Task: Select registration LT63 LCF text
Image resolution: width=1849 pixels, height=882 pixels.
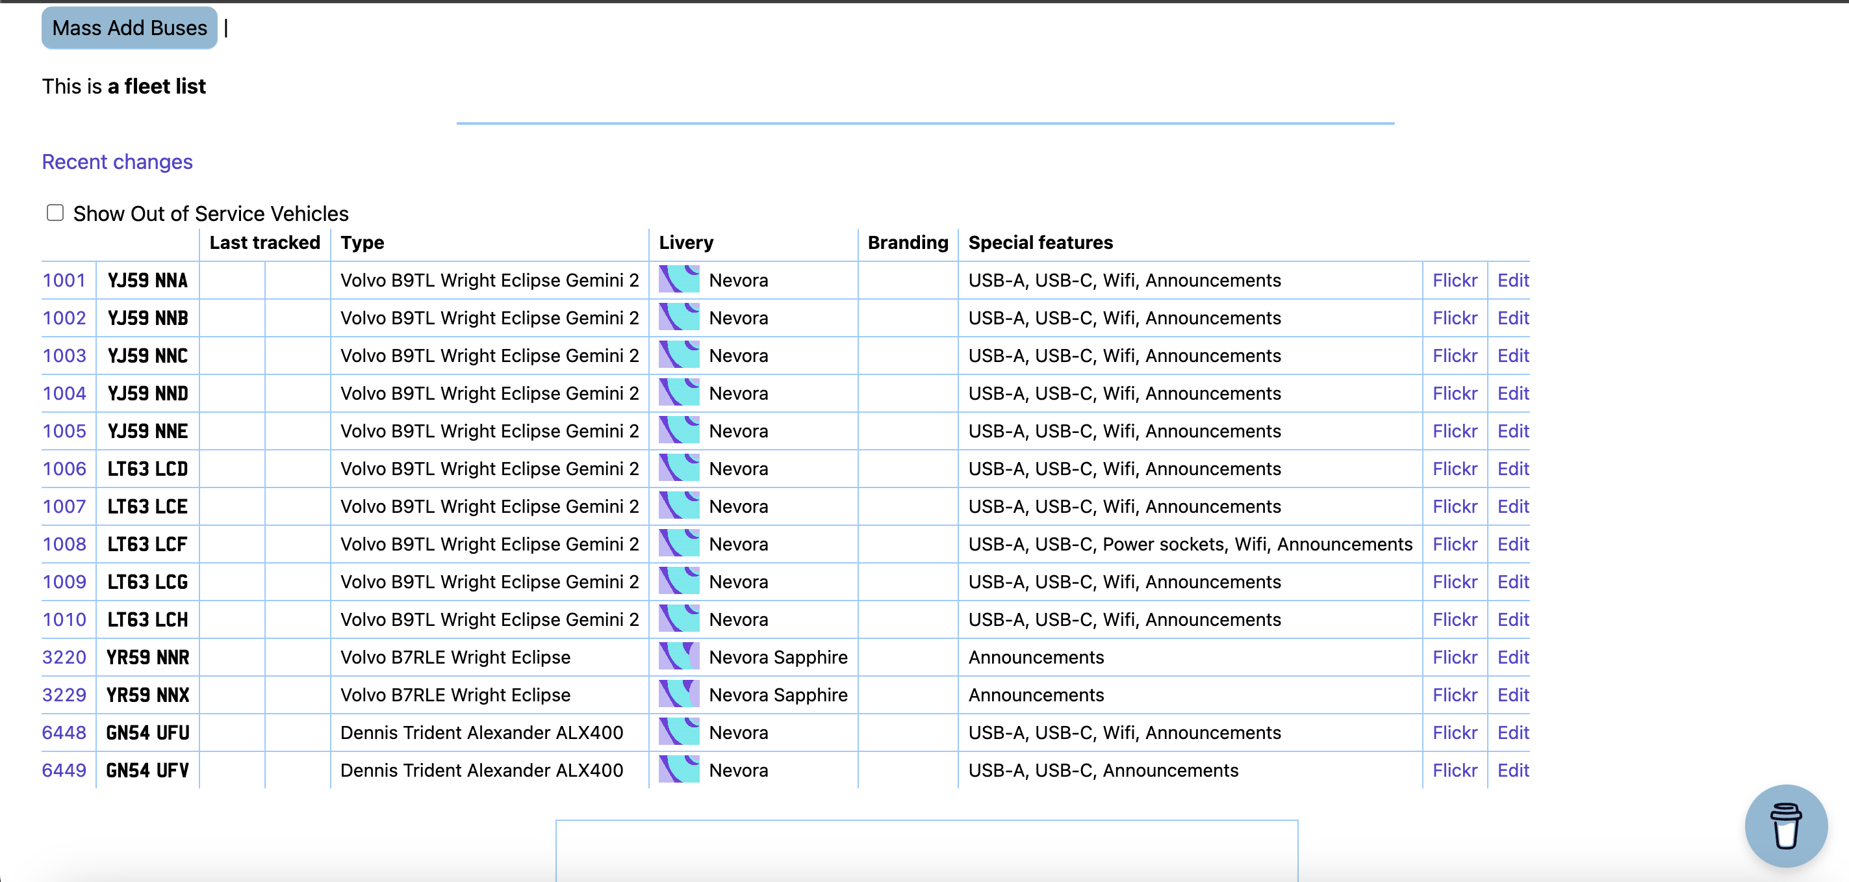Action: tap(147, 544)
